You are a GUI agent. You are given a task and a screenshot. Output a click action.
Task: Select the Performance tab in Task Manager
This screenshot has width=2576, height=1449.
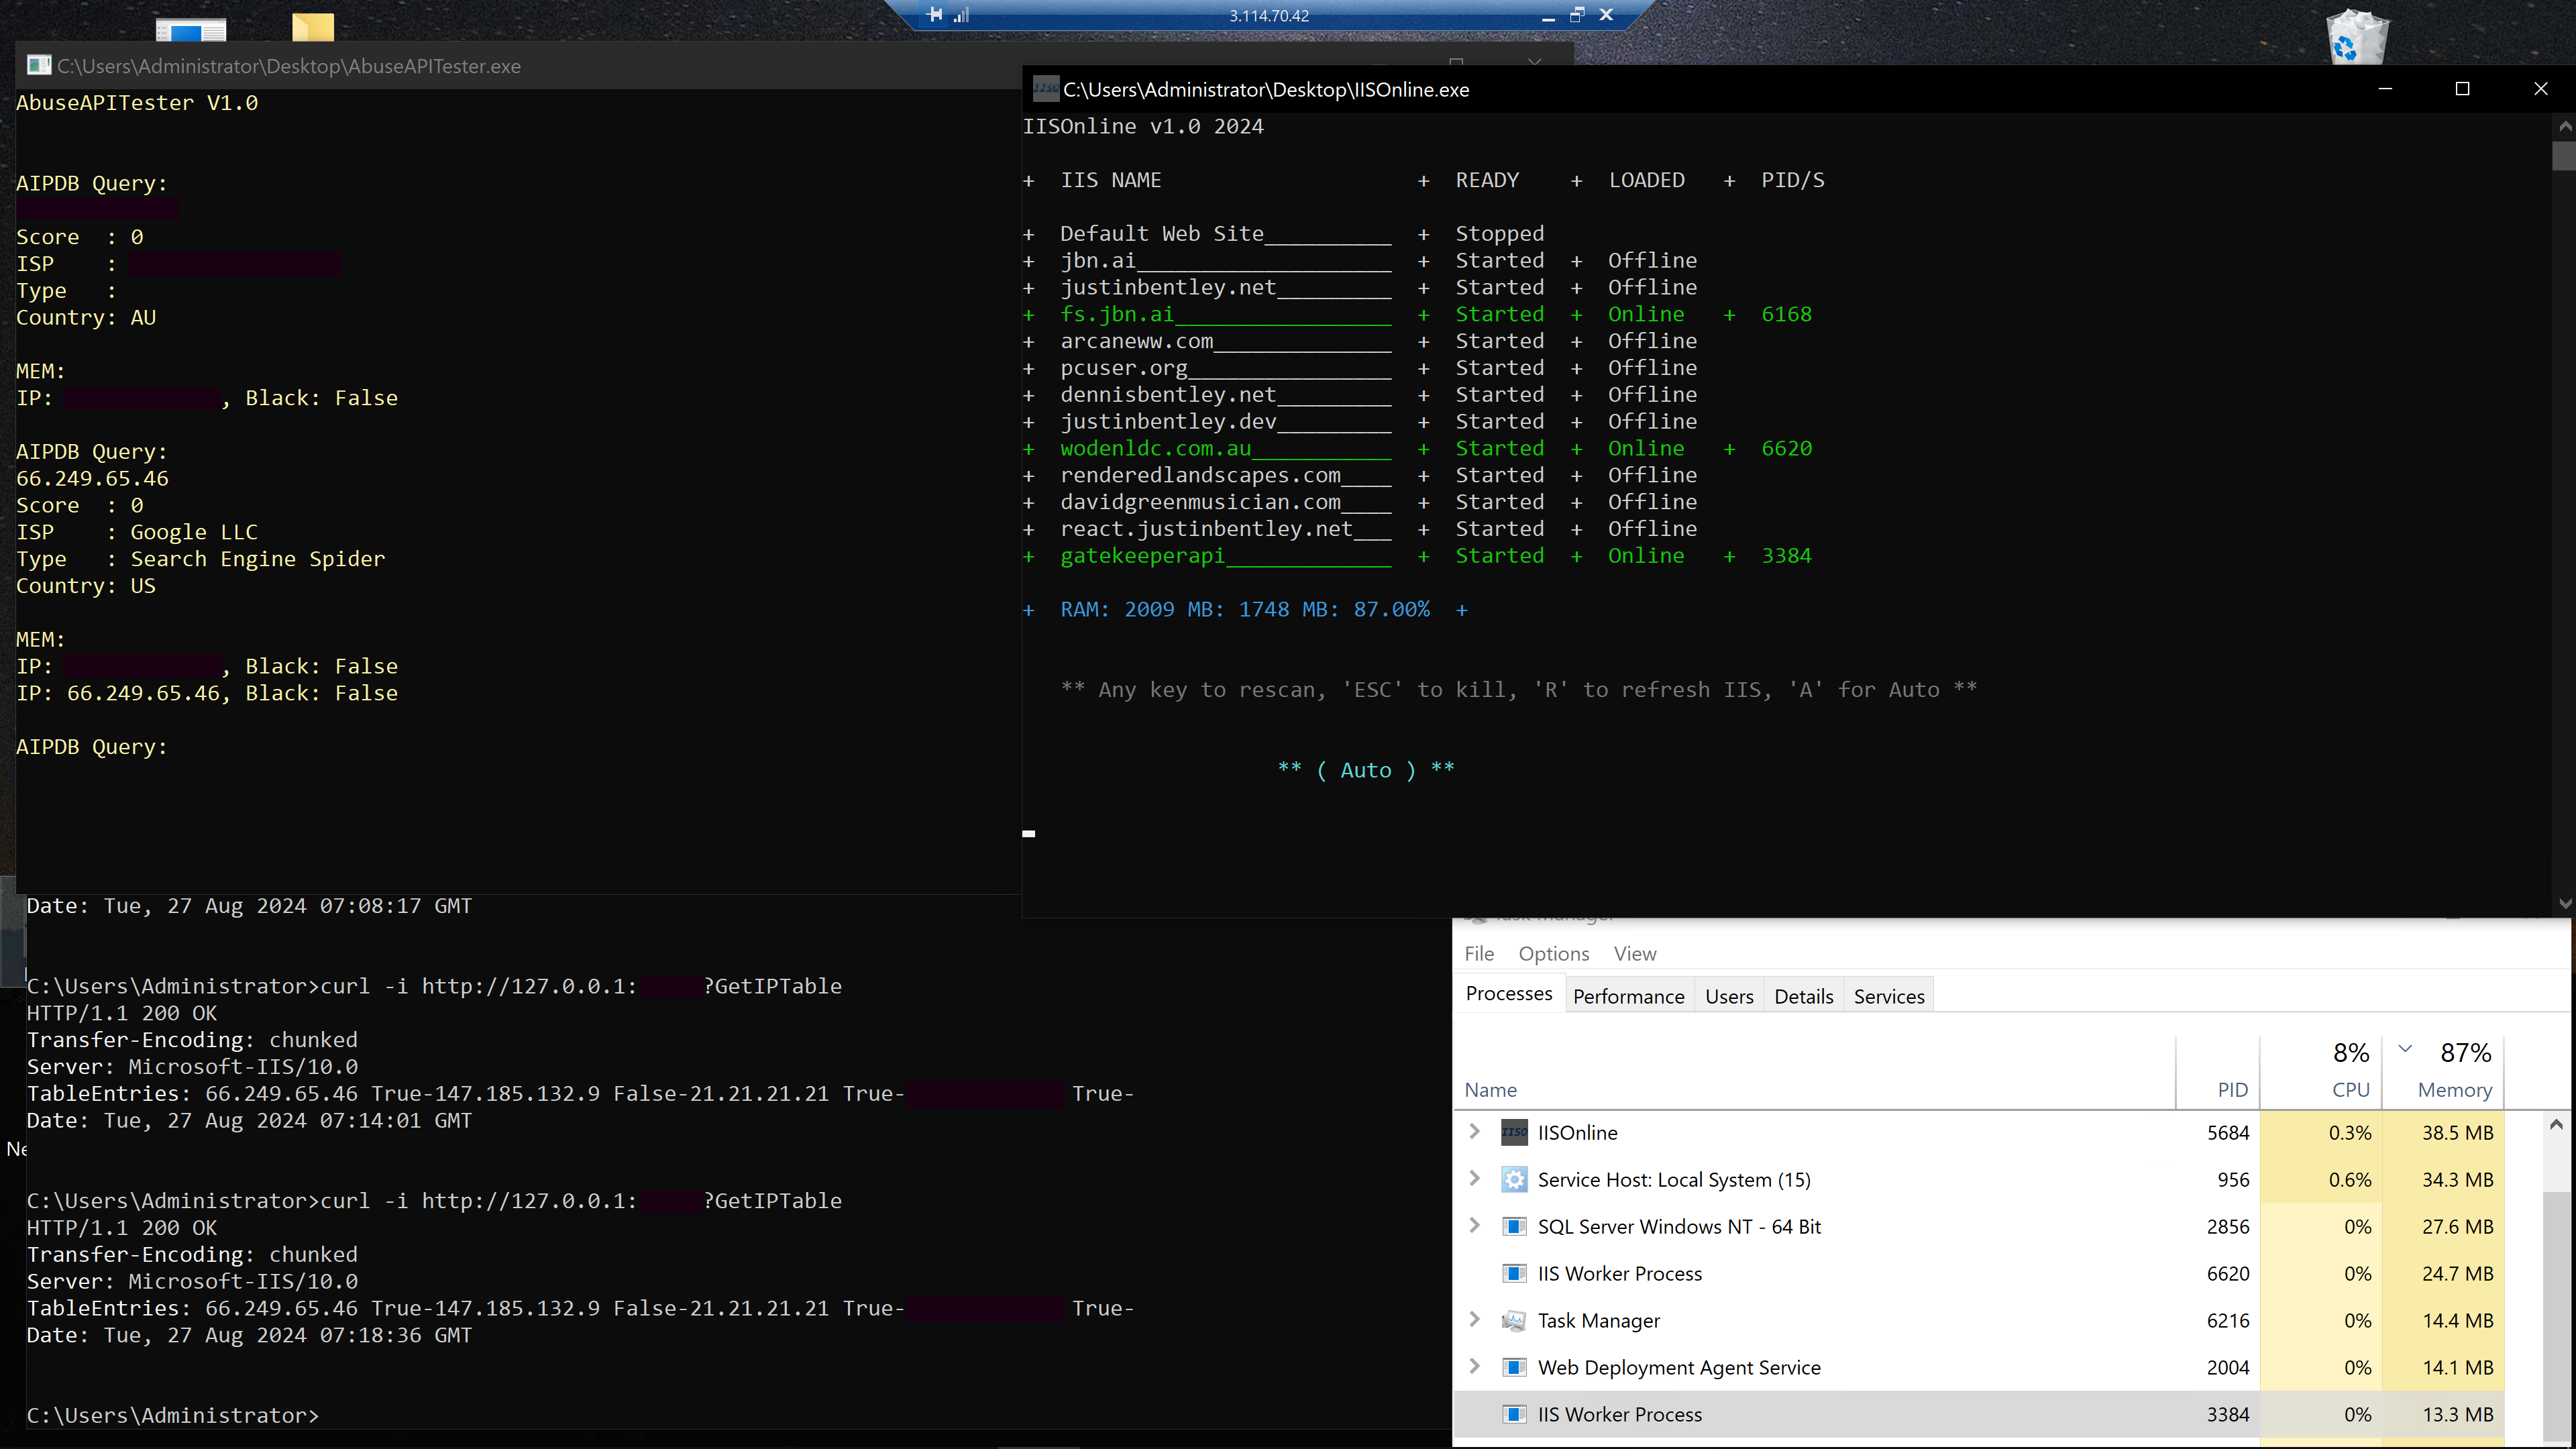(1627, 994)
